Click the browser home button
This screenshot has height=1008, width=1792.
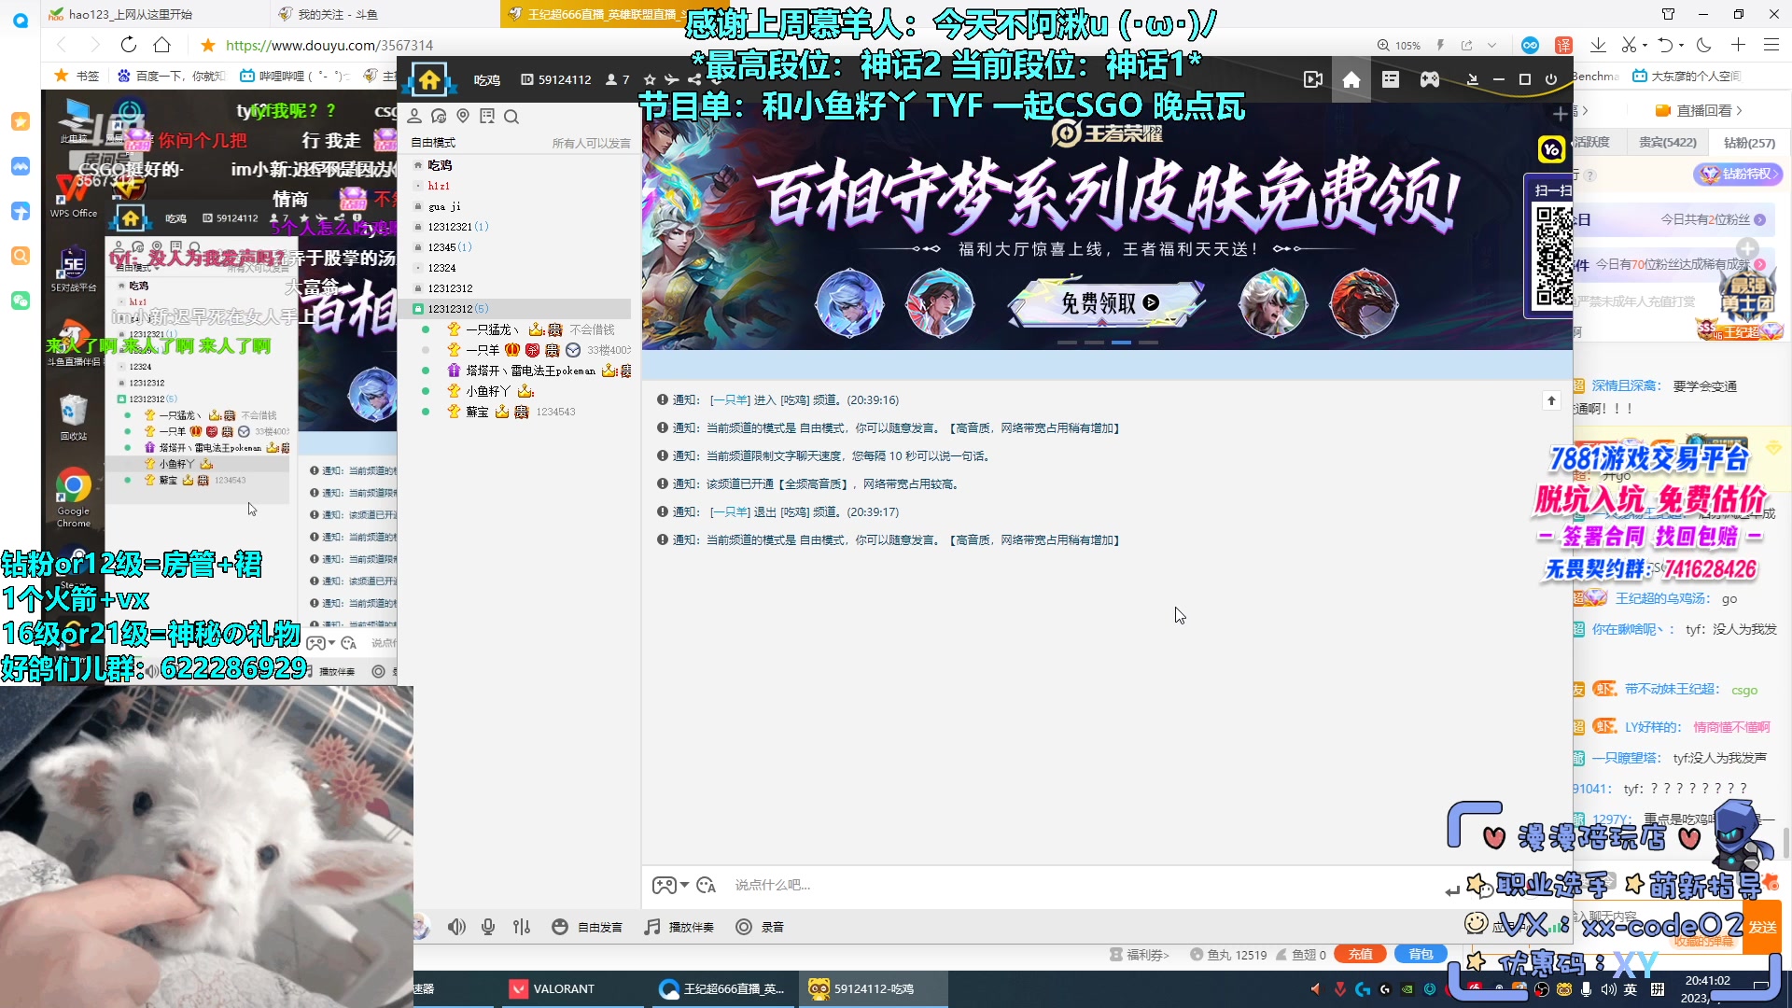[161, 45]
